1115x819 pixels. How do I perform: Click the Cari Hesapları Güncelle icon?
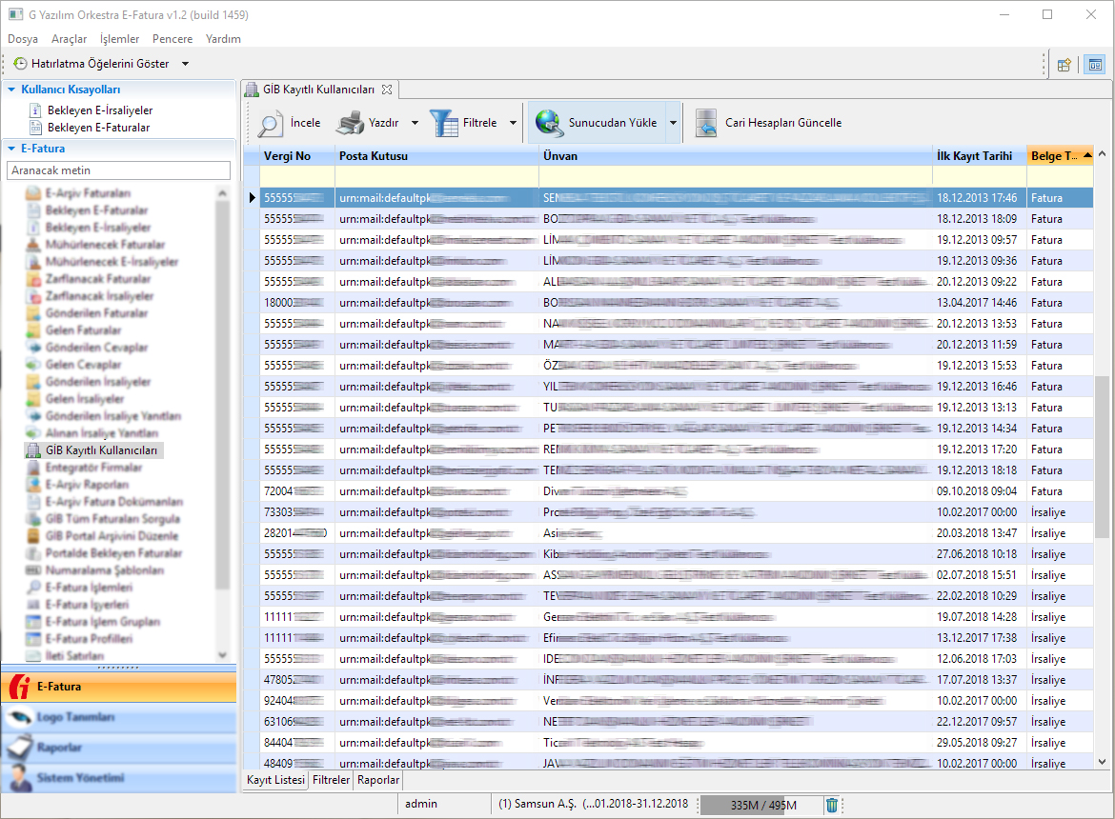706,123
